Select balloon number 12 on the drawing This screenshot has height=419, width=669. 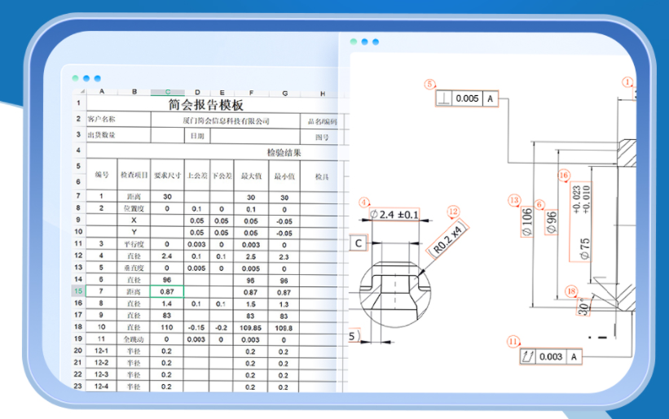click(453, 212)
